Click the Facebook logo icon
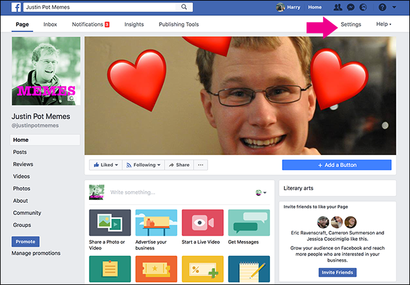Viewport: 410px width, 285px height. 16,8
